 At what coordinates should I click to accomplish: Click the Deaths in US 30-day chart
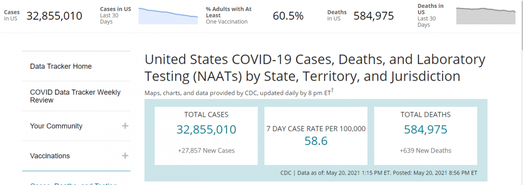(x=485, y=16)
